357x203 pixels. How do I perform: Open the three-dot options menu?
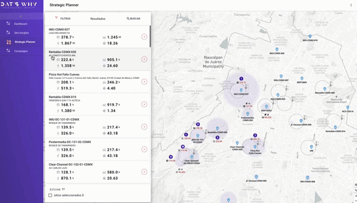coord(351,5)
